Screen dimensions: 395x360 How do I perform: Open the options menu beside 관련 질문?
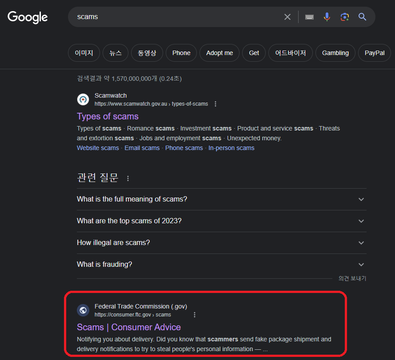coord(128,178)
